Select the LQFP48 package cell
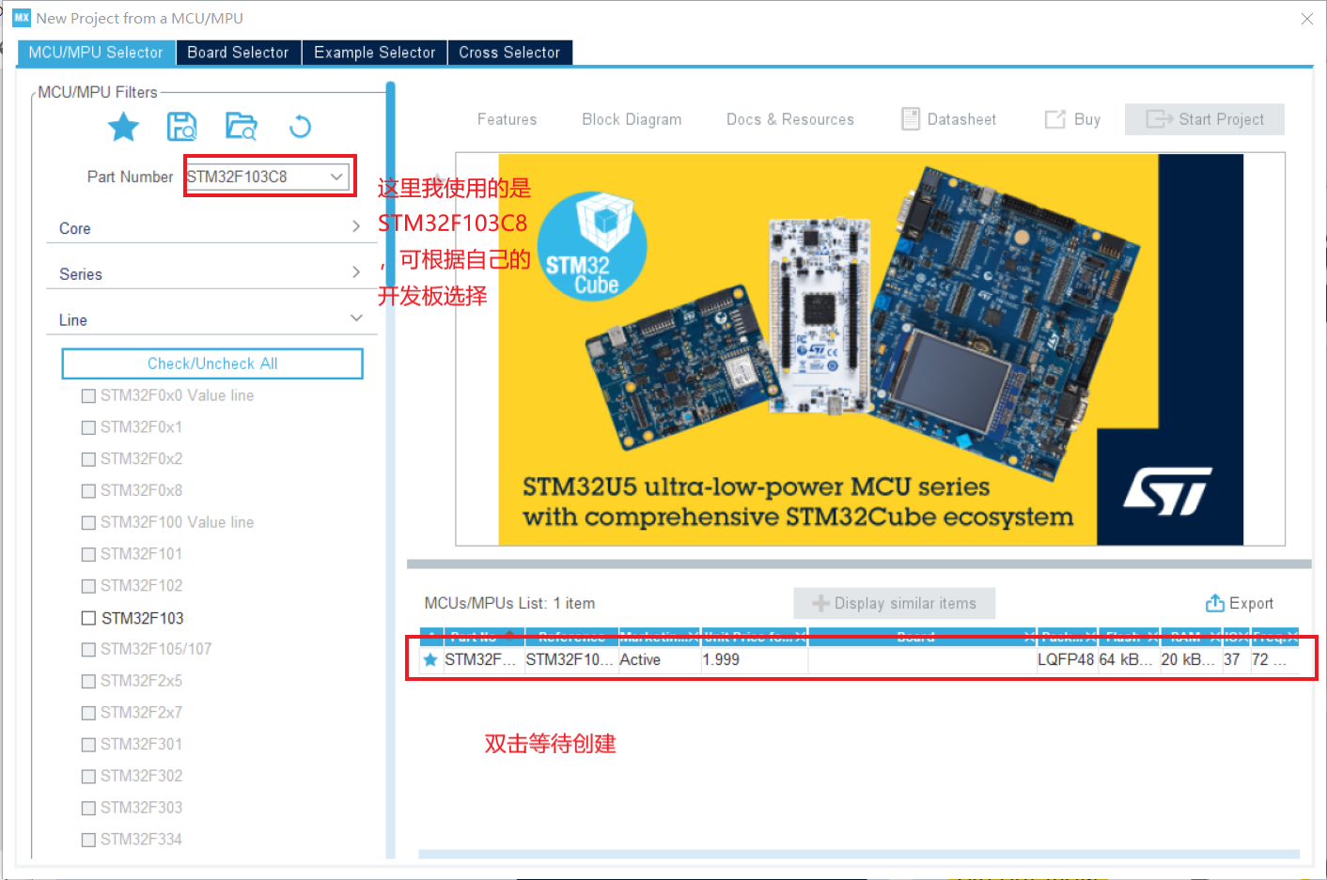Screen dimensions: 1327x880 click(1066, 660)
